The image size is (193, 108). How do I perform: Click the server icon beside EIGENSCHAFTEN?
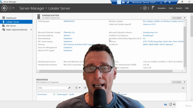click(x=39, y=16)
